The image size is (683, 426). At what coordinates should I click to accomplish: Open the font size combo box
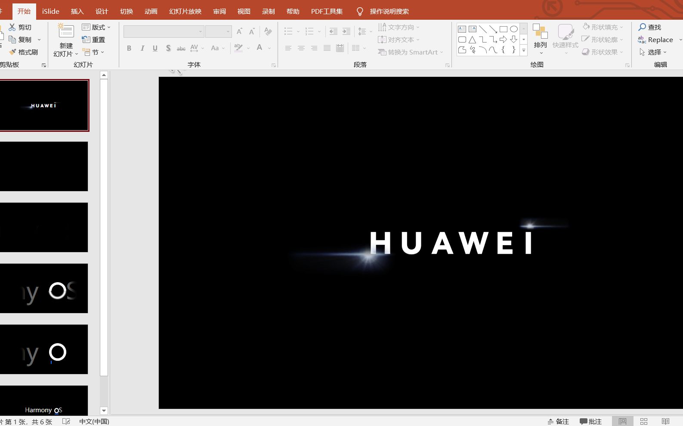pyautogui.click(x=219, y=31)
